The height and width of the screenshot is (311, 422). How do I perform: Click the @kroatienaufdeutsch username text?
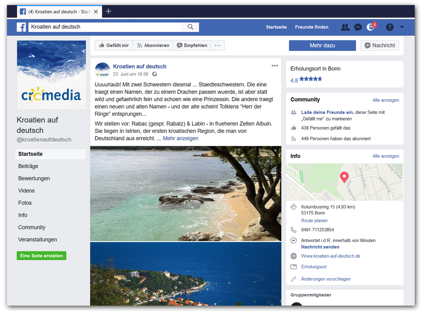pos(44,140)
